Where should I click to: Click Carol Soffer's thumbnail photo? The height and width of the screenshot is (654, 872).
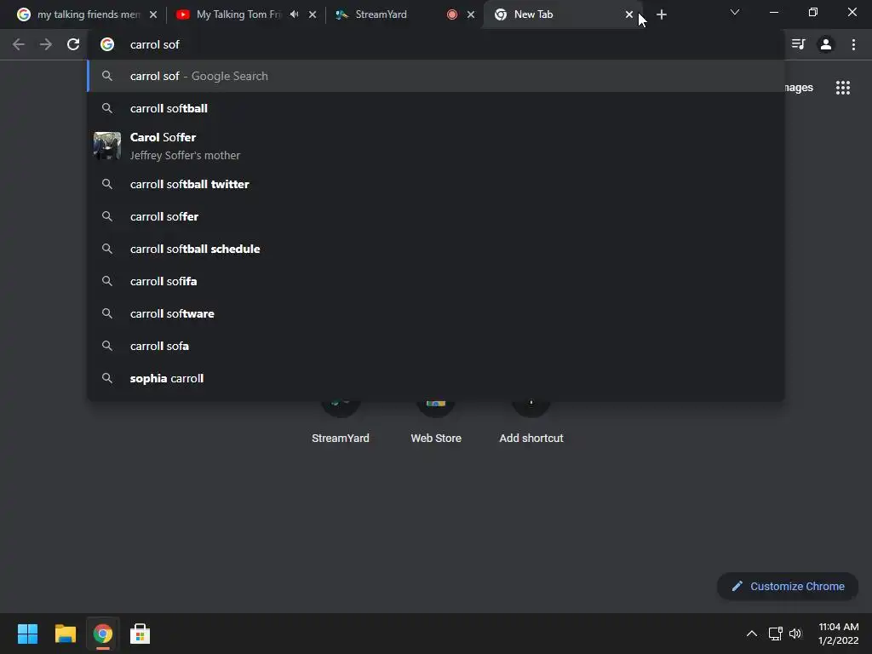(x=107, y=146)
